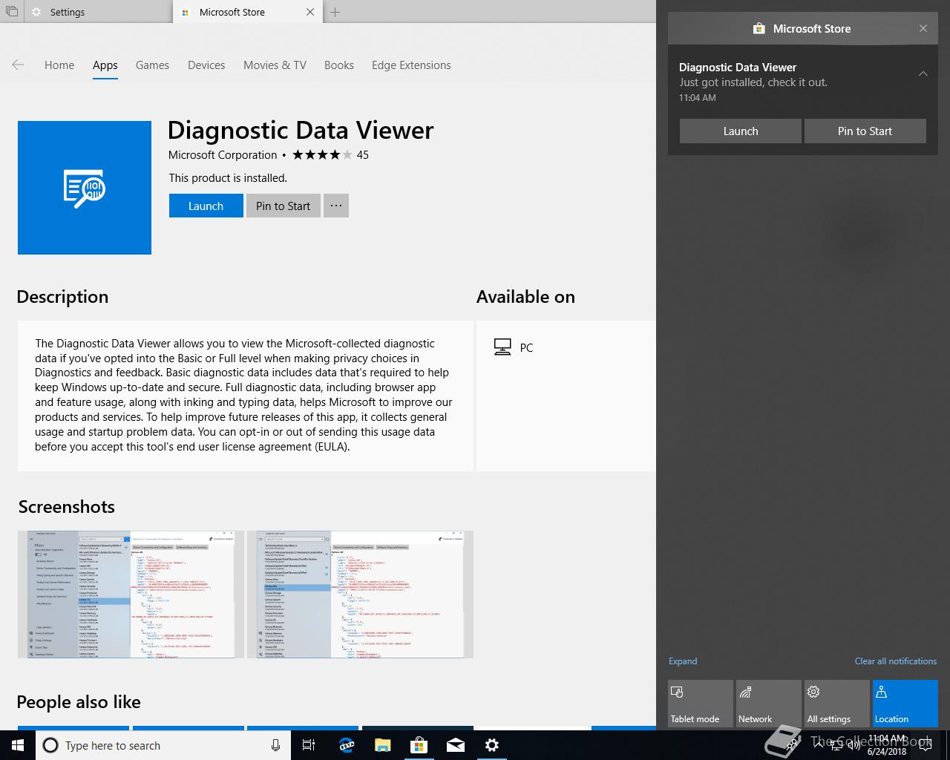950x760 pixels.
Task: Collapse the Diagnostic Data Viewer notification chevron
Action: point(923,73)
